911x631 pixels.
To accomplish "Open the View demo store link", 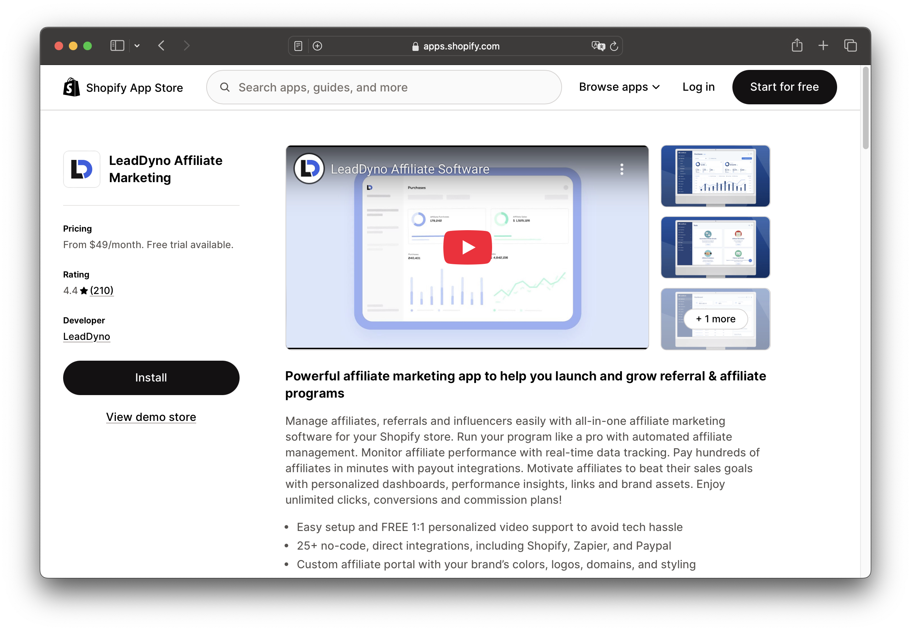I will pos(151,417).
